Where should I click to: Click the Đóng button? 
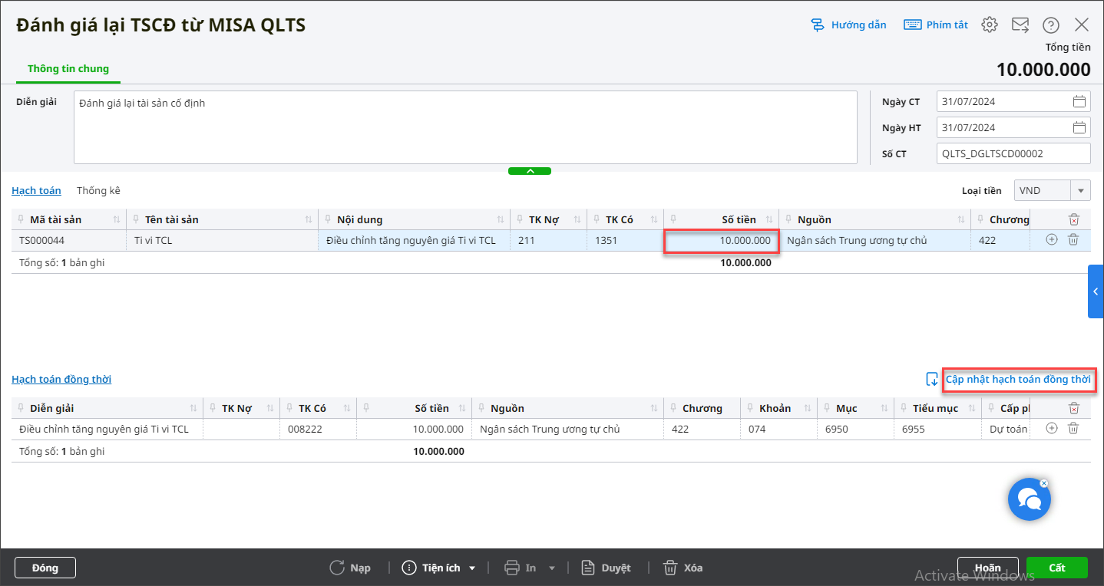pyautogui.click(x=45, y=568)
